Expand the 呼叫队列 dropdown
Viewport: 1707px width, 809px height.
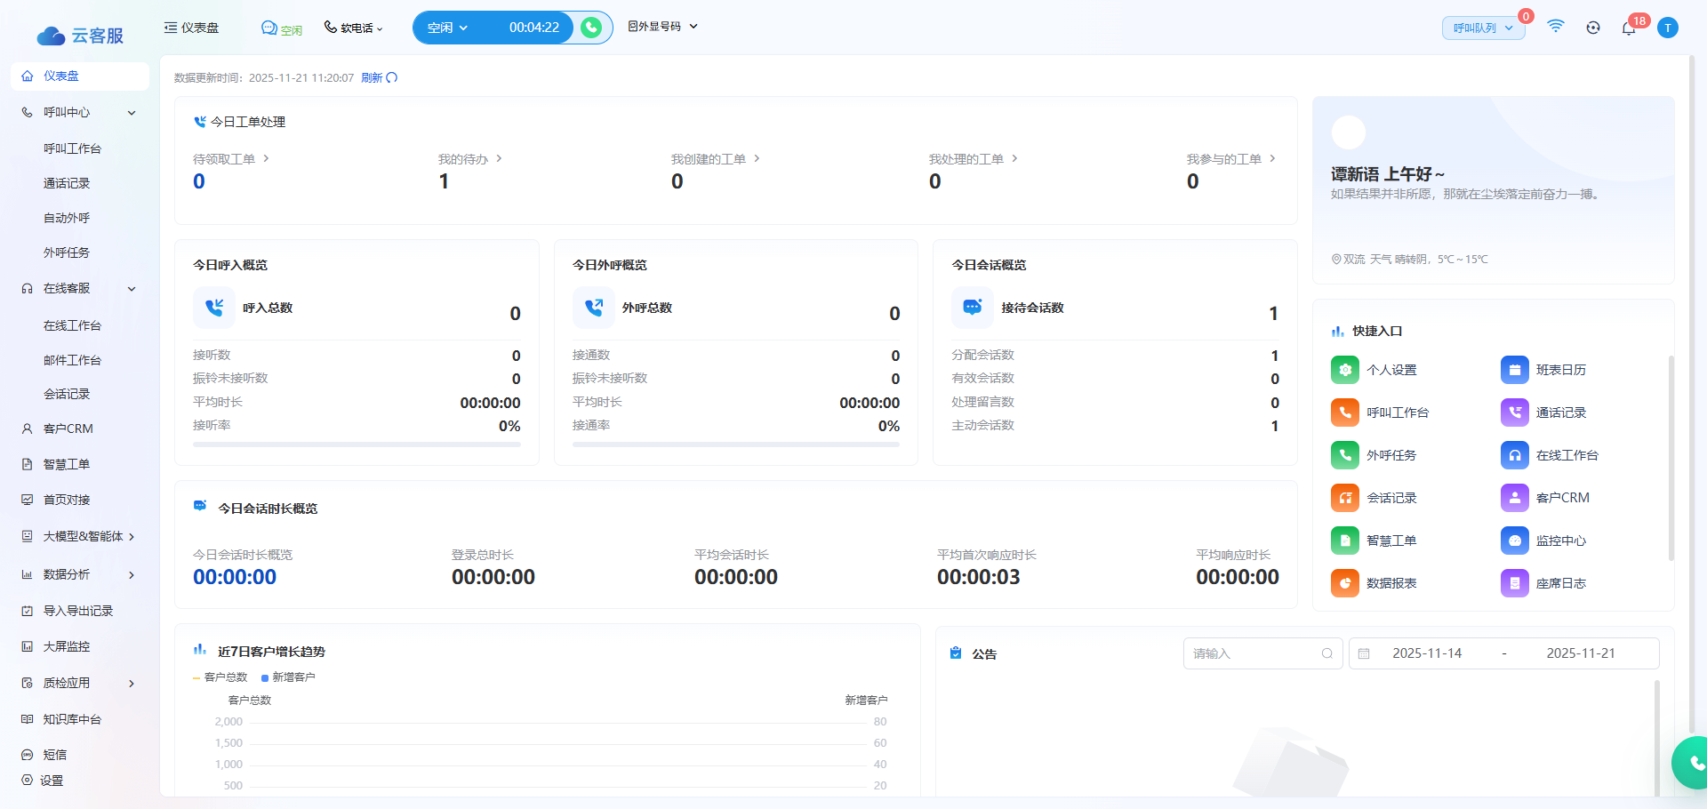(x=1482, y=28)
